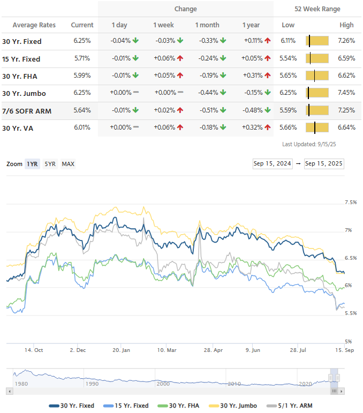Click the start date field Sep 15, 2024
The width and height of the screenshot is (363, 413).
point(273,164)
